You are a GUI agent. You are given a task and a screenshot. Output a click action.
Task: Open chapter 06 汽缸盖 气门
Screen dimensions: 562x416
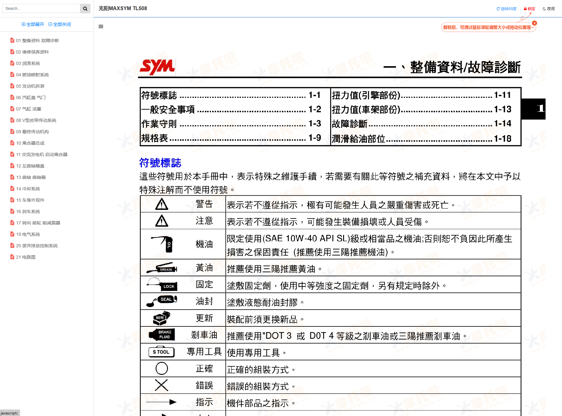[x=31, y=98]
